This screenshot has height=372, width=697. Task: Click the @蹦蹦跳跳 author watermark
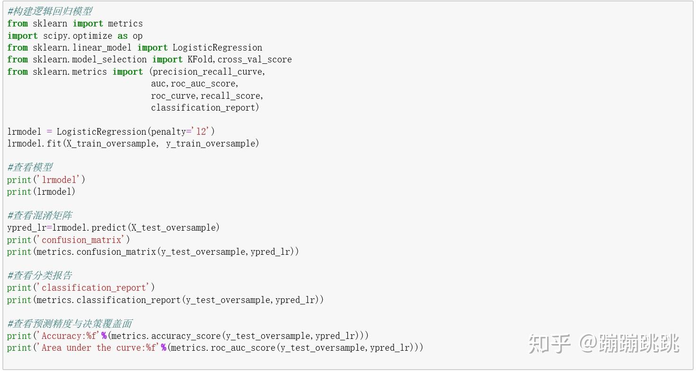point(629,344)
